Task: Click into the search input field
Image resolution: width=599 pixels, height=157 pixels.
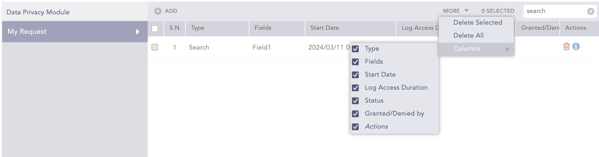Action: [554, 11]
